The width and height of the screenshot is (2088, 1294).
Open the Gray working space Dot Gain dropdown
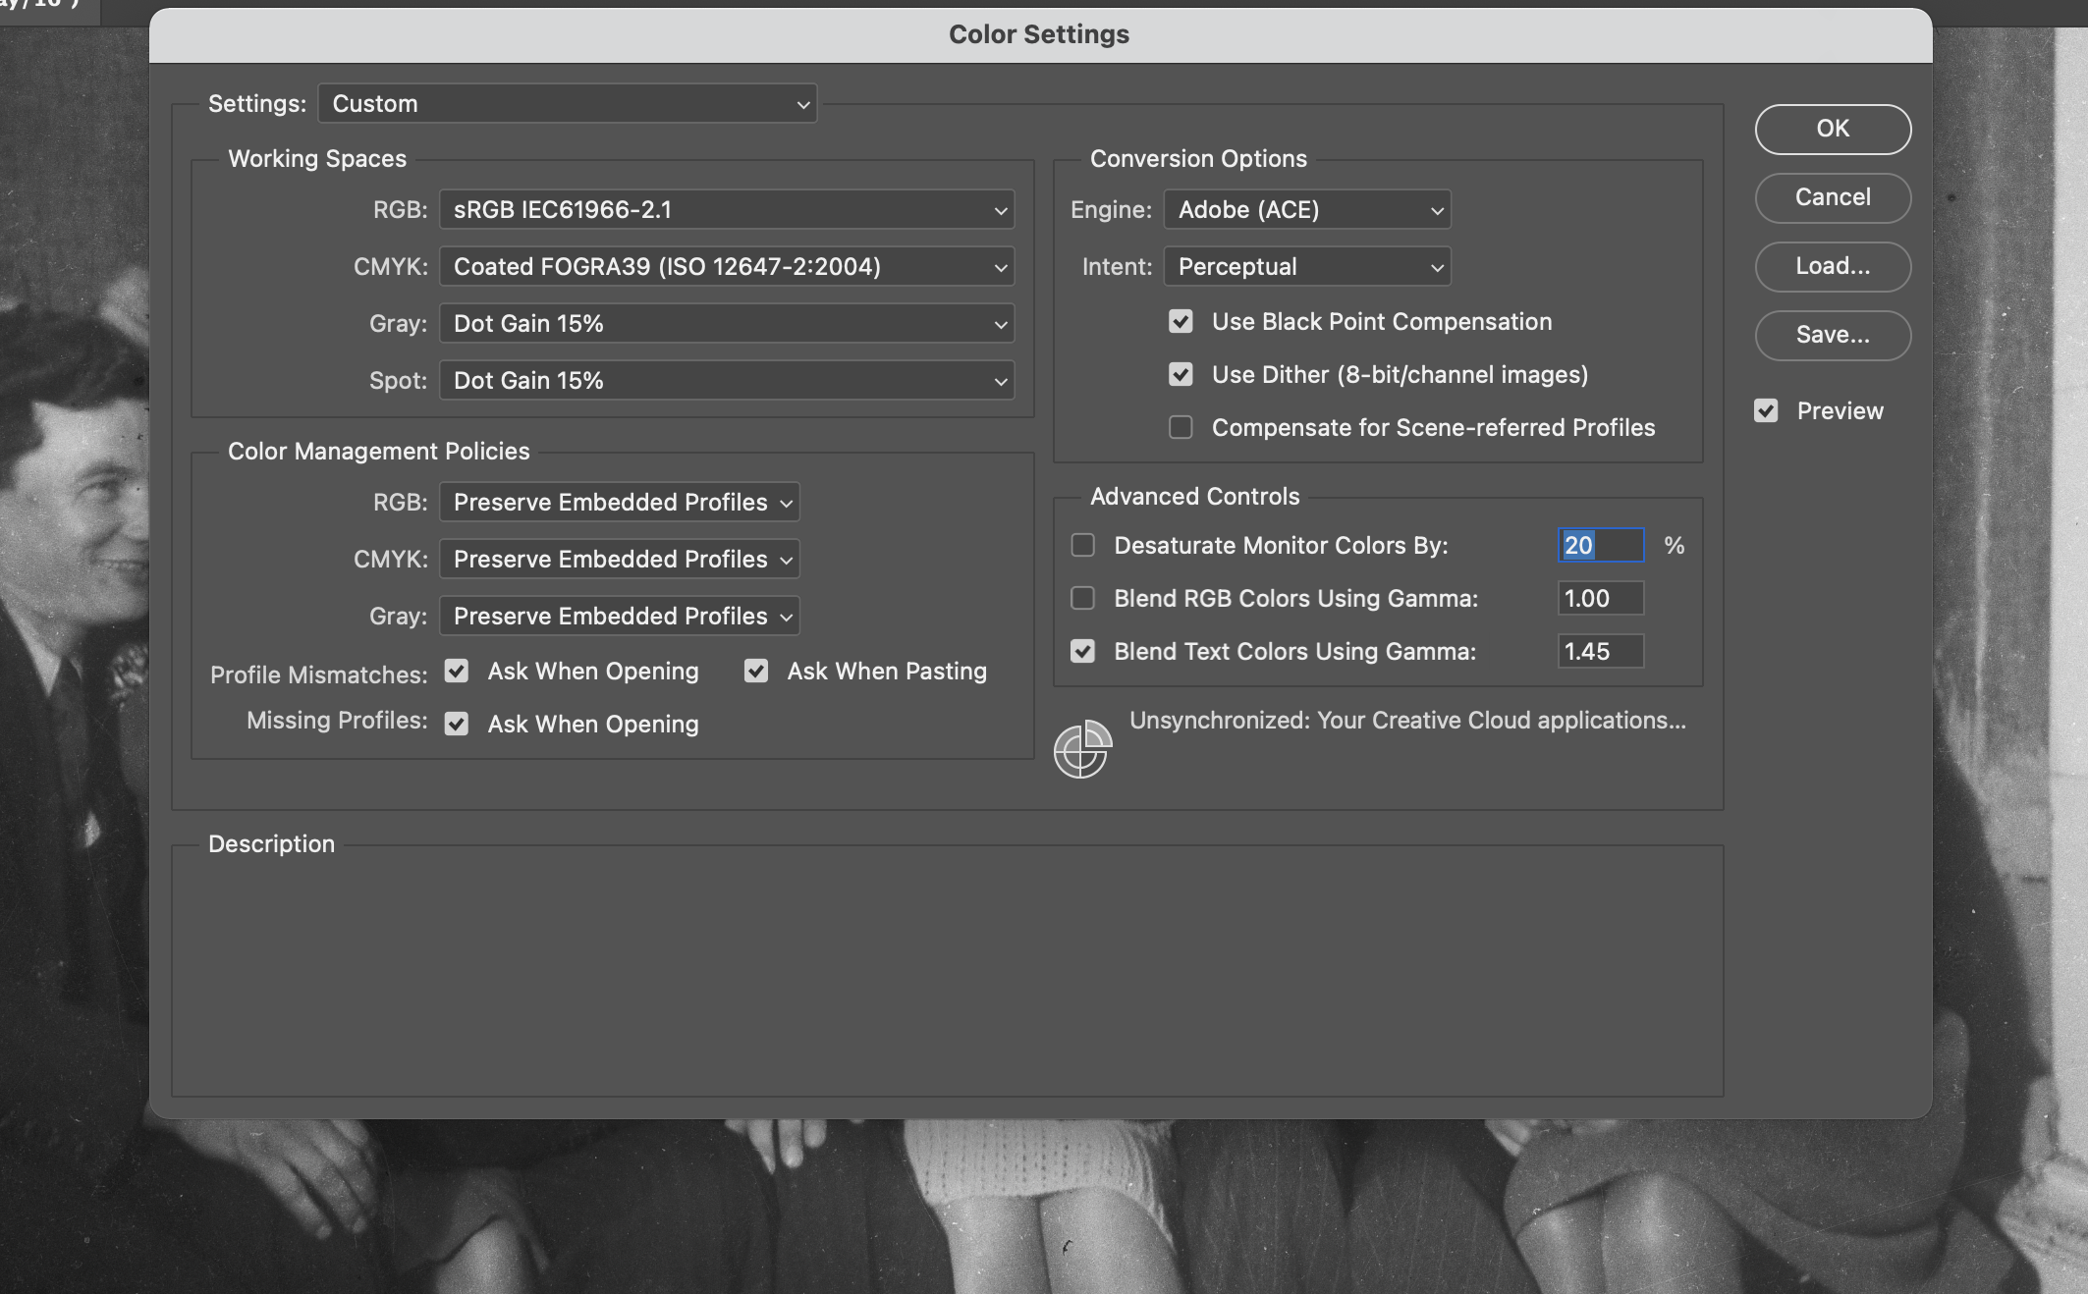click(x=726, y=324)
